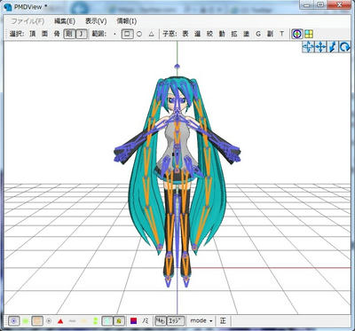355x331 pixels.
Task: Toggle the rectangle range selection mode
Action: [x=127, y=34]
